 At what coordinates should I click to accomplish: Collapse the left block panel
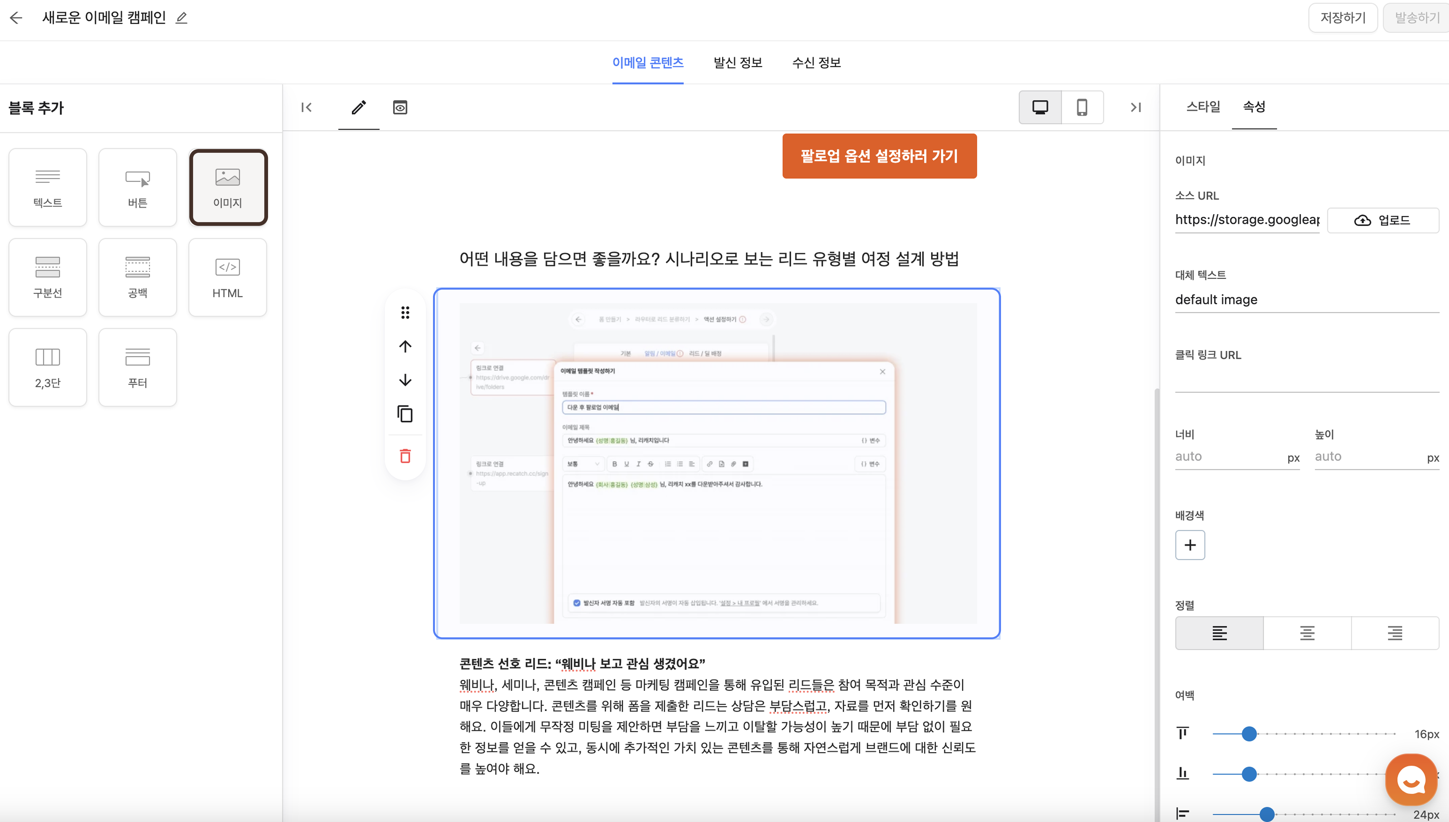click(306, 107)
